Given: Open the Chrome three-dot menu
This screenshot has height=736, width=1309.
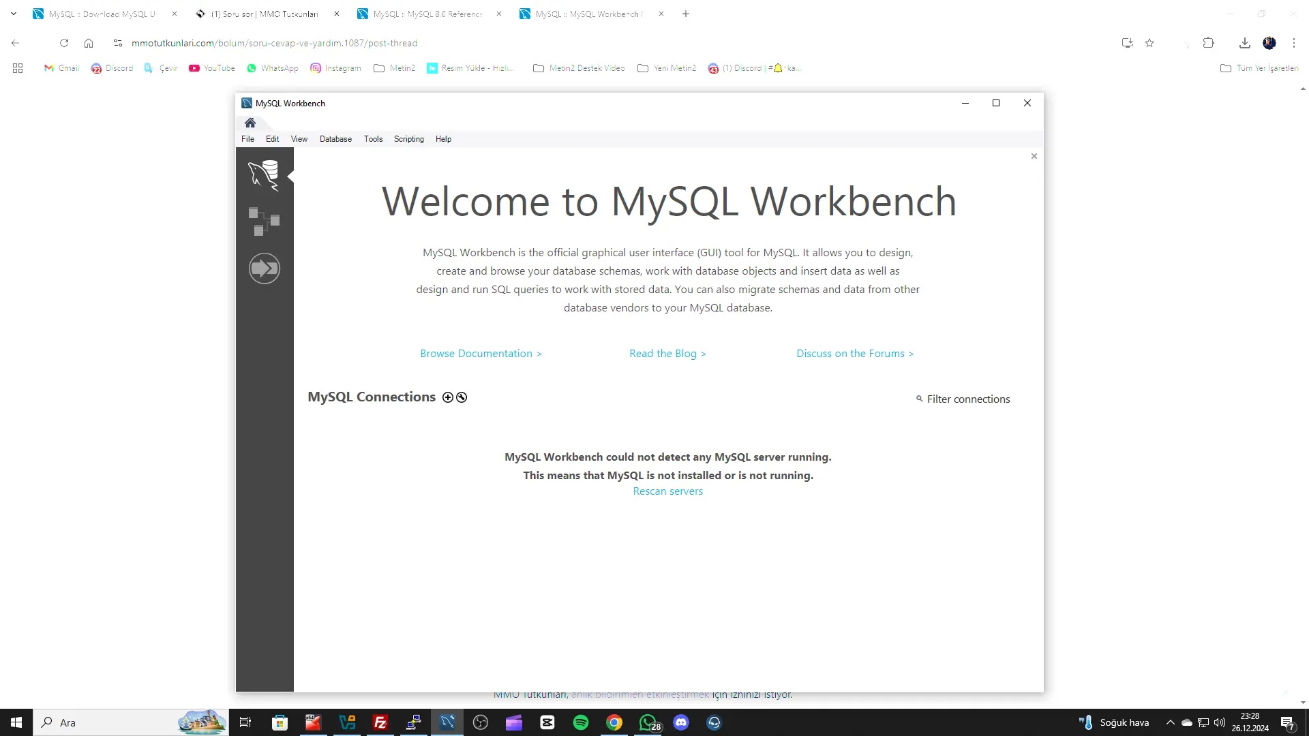Looking at the screenshot, I should coord(1294,43).
